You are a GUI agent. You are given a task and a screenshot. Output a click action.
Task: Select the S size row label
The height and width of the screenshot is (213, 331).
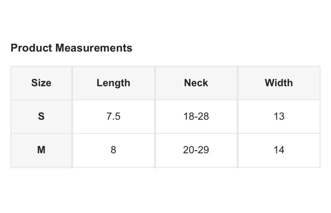(x=41, y=117)
